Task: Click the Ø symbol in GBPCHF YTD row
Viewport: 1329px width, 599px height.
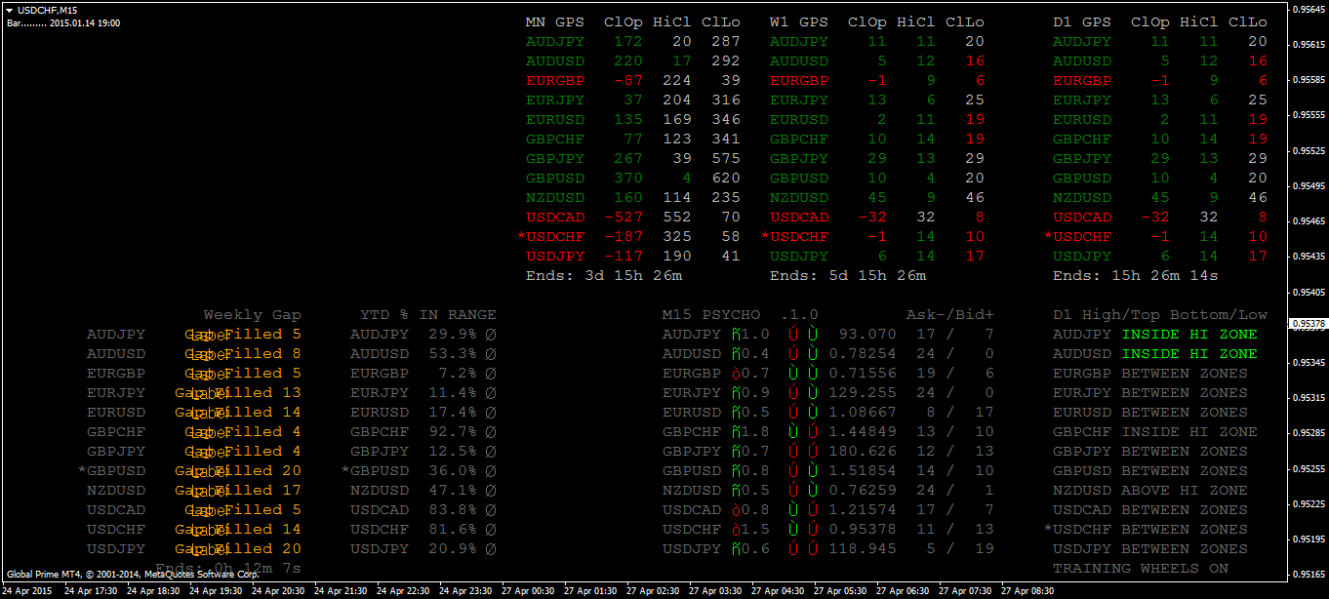Action: tap(492, 431)
